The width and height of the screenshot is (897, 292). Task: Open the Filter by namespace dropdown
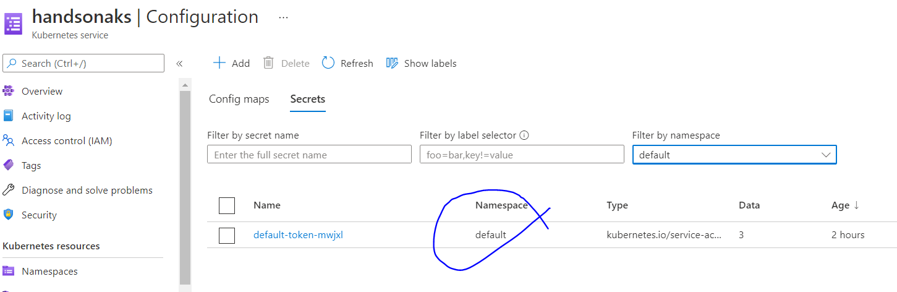[x=734, y=155]
